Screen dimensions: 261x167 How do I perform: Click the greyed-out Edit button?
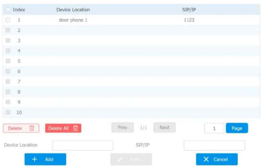click(x=131, y=159)
